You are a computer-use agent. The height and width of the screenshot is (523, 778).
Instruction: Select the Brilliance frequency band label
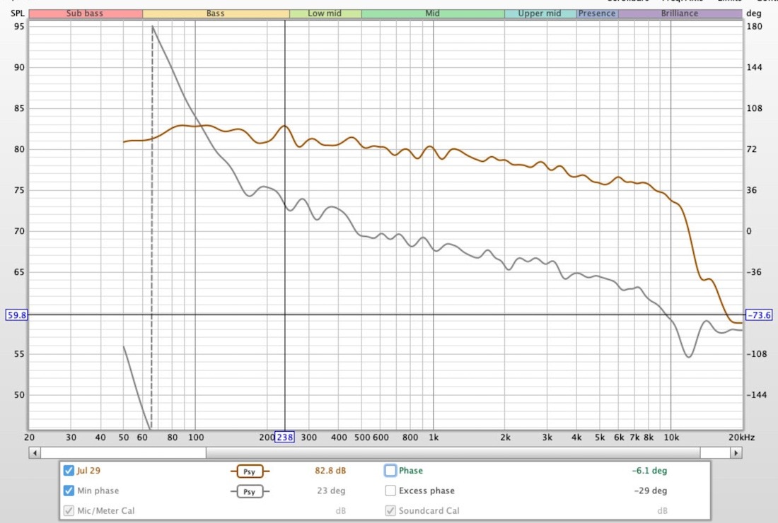point(680,13)
